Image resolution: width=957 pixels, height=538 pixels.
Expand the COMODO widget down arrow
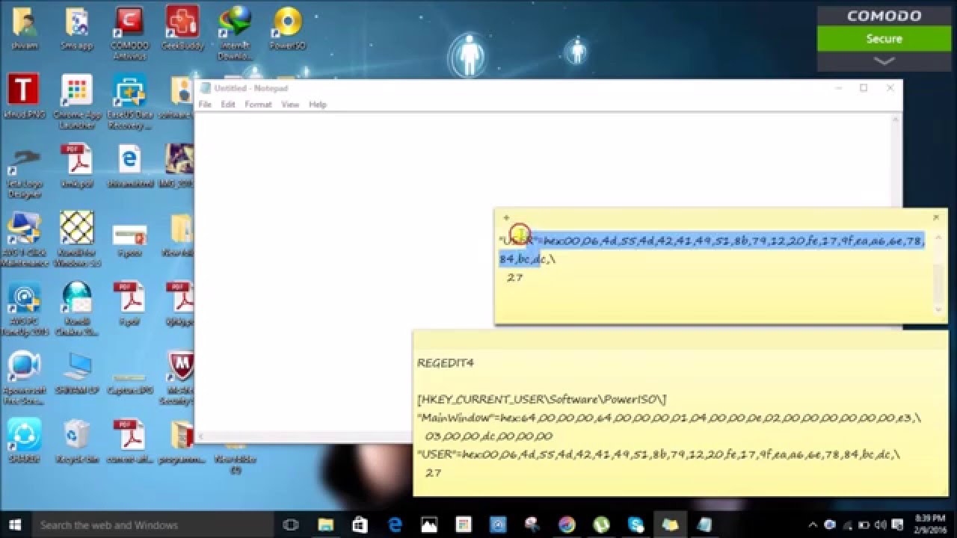pyautogui.click(x=884, y=61)
